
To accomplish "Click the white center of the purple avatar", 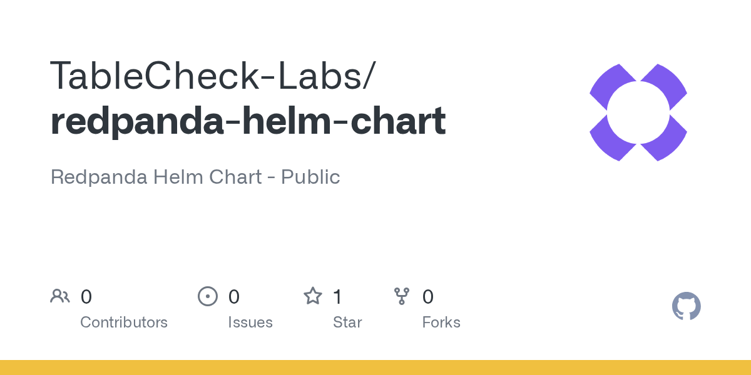I will click(x=638, y=112).
